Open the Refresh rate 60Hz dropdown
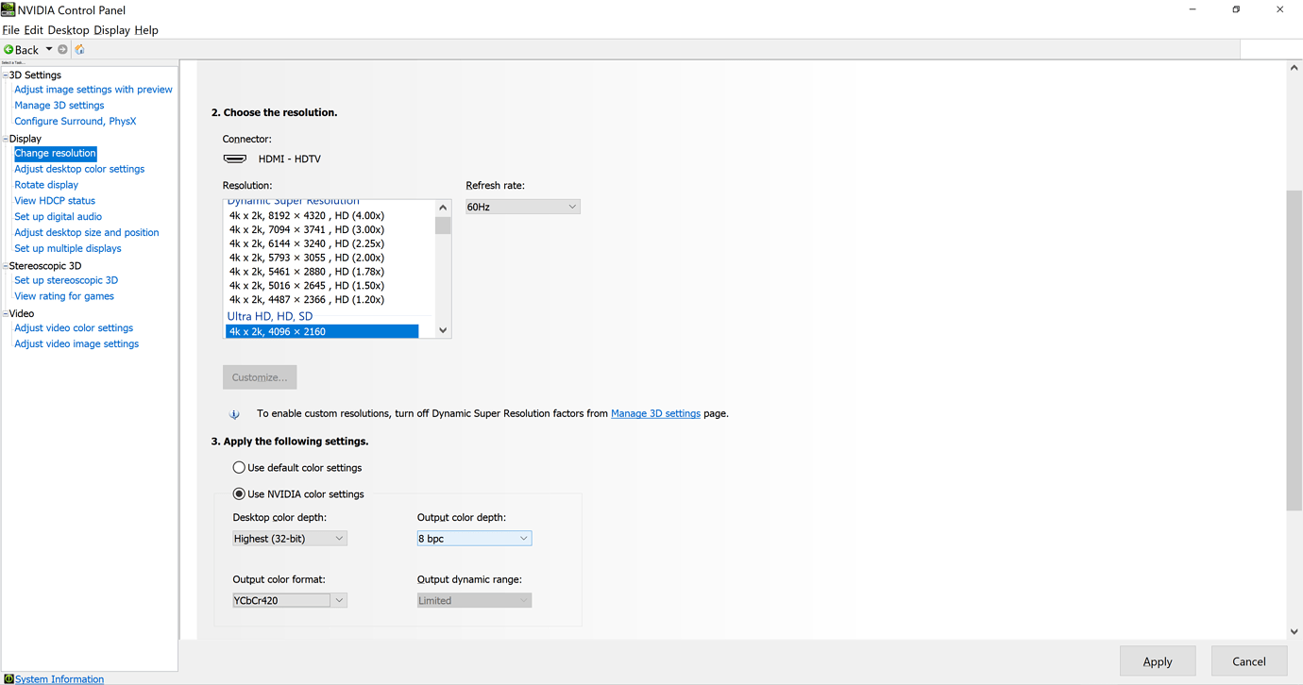The width and height of the screenshot is (1303, 685). (x=522, y=207)
